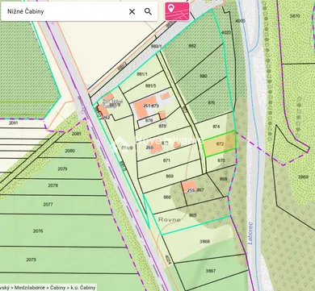The width and height of the screenshot is (315, 291).
Task: Click the Laborec river label
Action: 250,233
